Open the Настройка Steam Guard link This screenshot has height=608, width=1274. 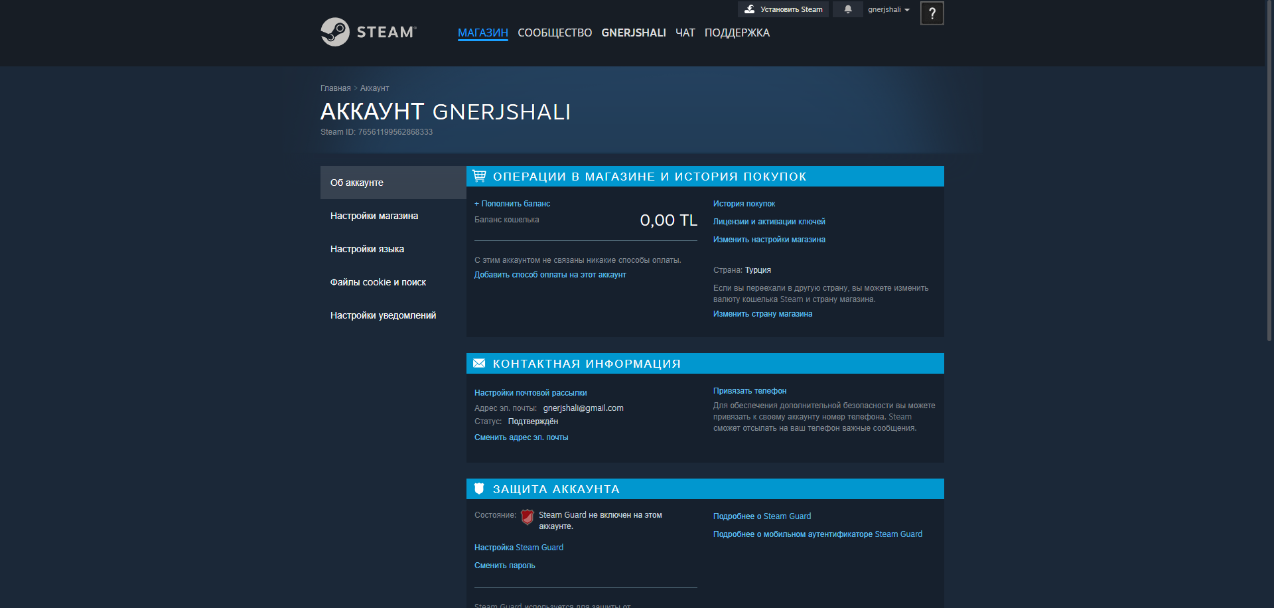pyautogui.click(x=519, y=548)
